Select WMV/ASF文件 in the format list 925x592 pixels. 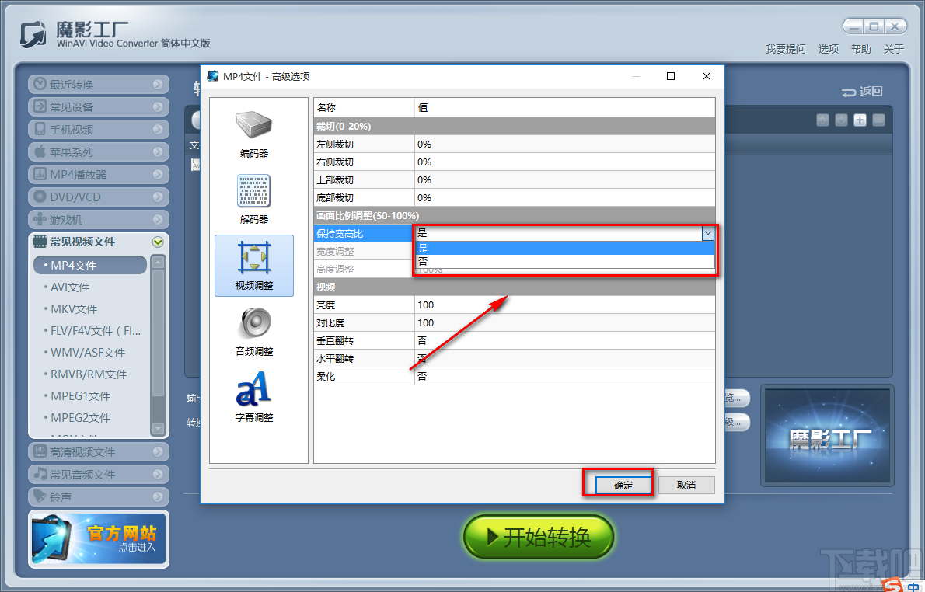pos(87,353)
